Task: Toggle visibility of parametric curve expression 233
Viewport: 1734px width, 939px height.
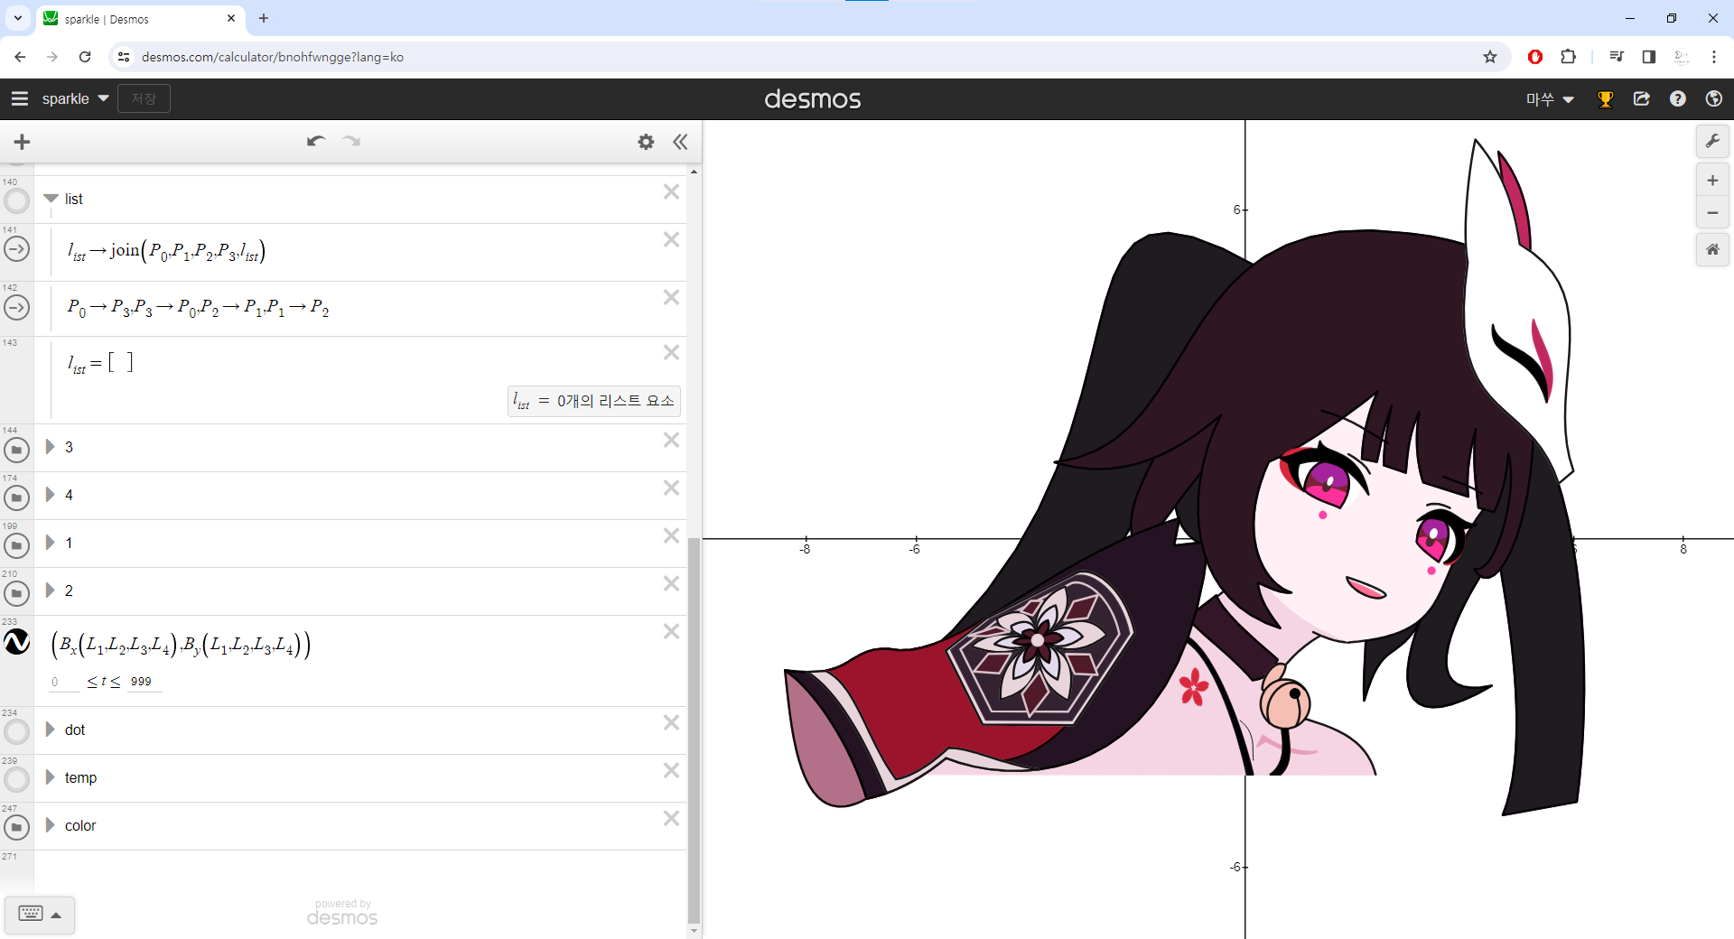Action: tap(16, 642)
